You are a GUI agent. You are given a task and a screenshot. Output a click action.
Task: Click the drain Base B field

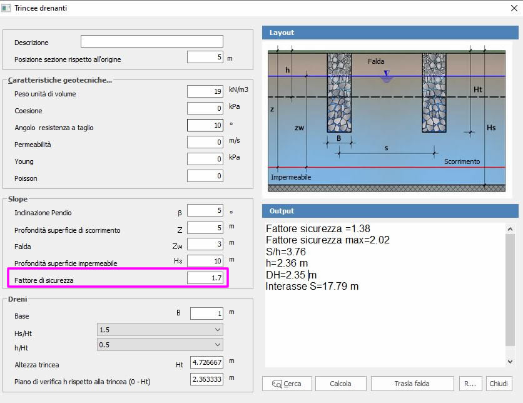click(207, 314)
